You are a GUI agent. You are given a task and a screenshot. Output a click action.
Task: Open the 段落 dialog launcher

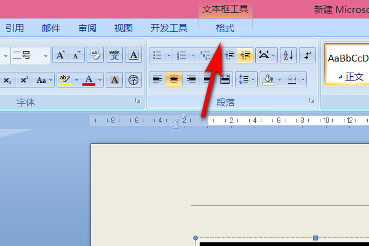click(312, 101)
